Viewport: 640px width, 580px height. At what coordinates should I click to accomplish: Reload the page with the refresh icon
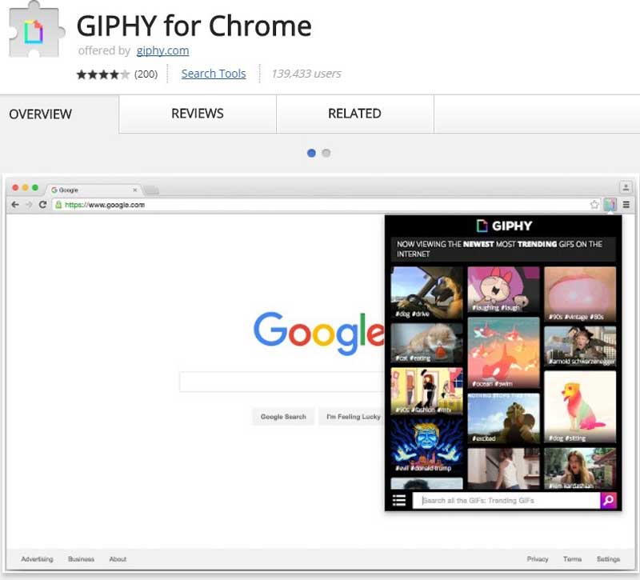tap(42, 205)
